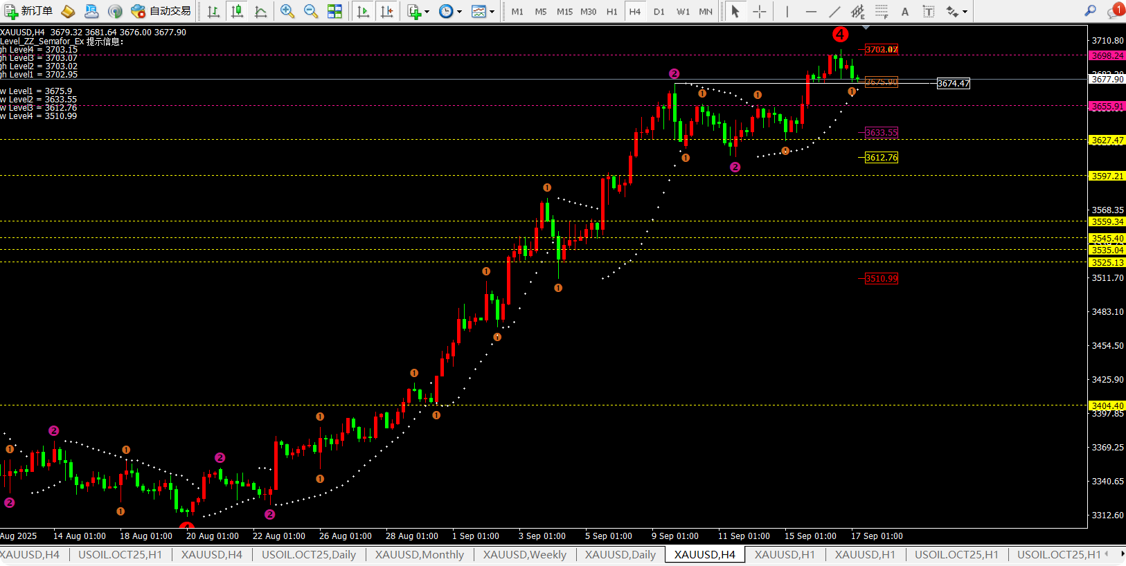This screenshot has width=1126, height=566.
Task: Pick the trendline drawing tool
Action: pos(834,11)
